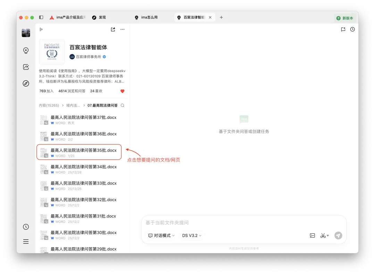Send the message with the paper plane button
Screen dimensions: 375x275
click(338, 235)
